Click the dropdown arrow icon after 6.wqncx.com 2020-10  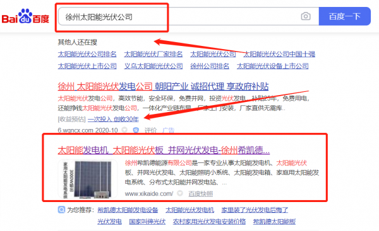pos(124,130)
